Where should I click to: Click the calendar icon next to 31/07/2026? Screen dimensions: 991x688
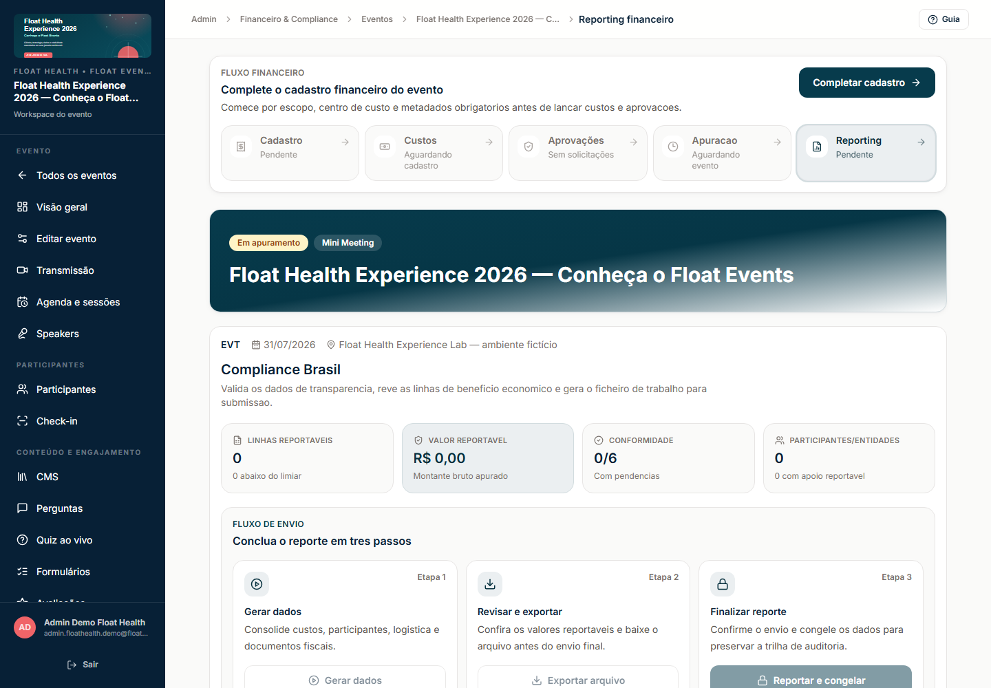click(x=256, y=345)
